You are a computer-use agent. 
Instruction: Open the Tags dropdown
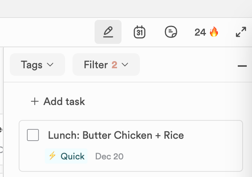click(37, 64)
